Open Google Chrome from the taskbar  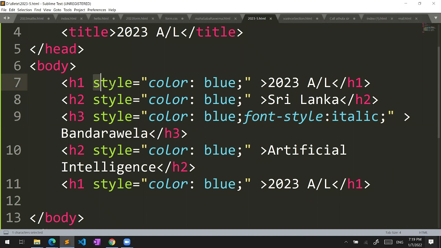click(x=112, y=242)
